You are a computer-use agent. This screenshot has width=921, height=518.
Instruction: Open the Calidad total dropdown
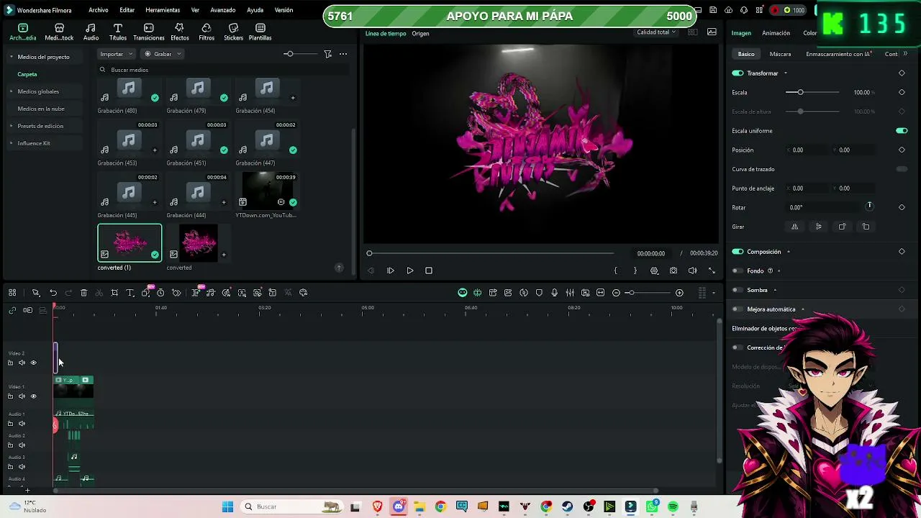(656, 32)
